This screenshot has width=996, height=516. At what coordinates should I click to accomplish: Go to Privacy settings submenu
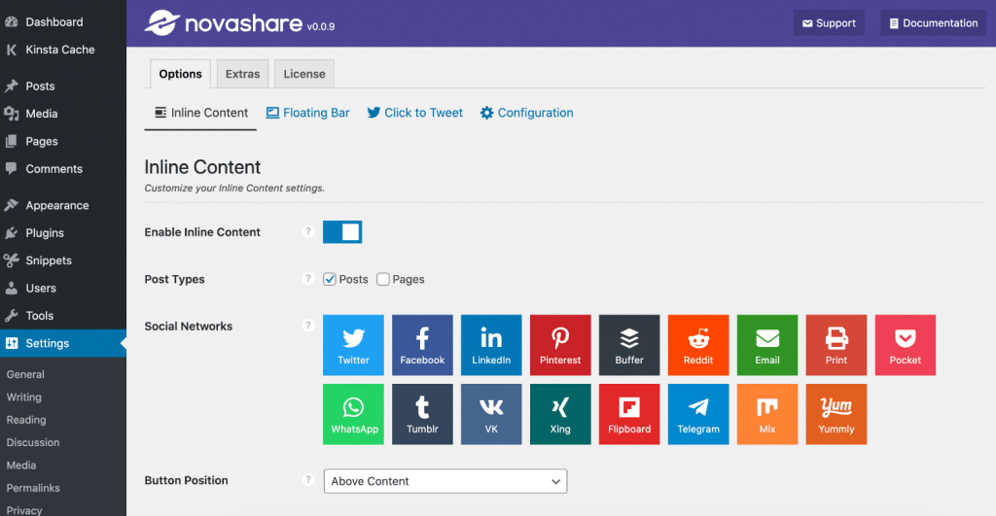click(24, 509)
